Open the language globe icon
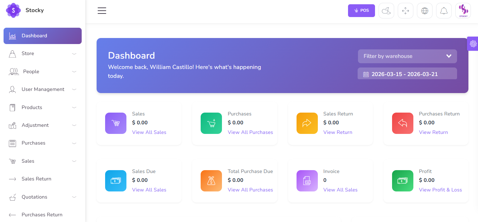This screenshot has width=478, height=222. click(x=425, y=10)
